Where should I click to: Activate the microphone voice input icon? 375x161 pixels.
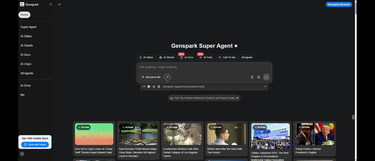259,77
